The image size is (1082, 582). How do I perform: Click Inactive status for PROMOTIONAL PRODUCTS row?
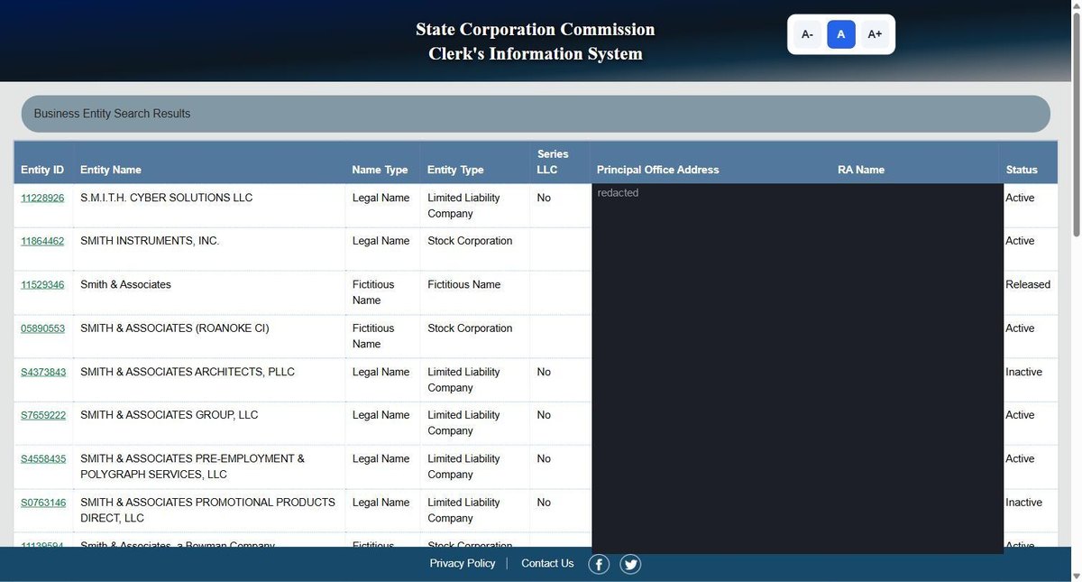1023,503
